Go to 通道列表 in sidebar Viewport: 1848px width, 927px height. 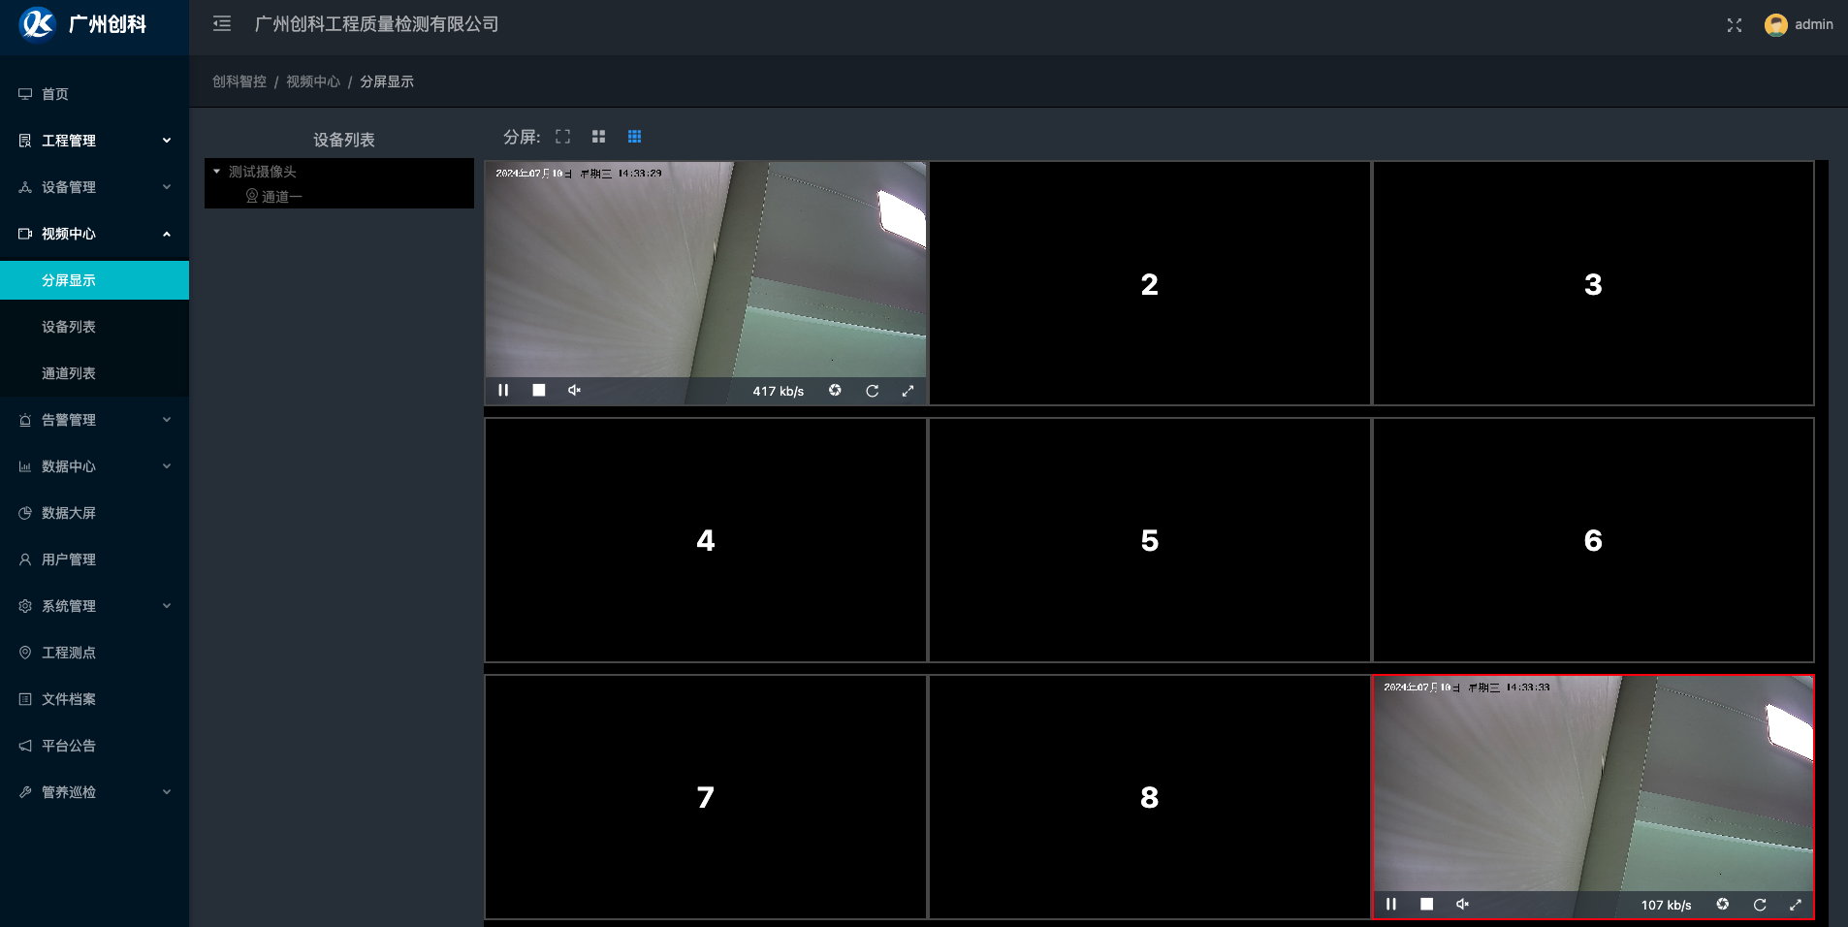(x=69, y=373)
